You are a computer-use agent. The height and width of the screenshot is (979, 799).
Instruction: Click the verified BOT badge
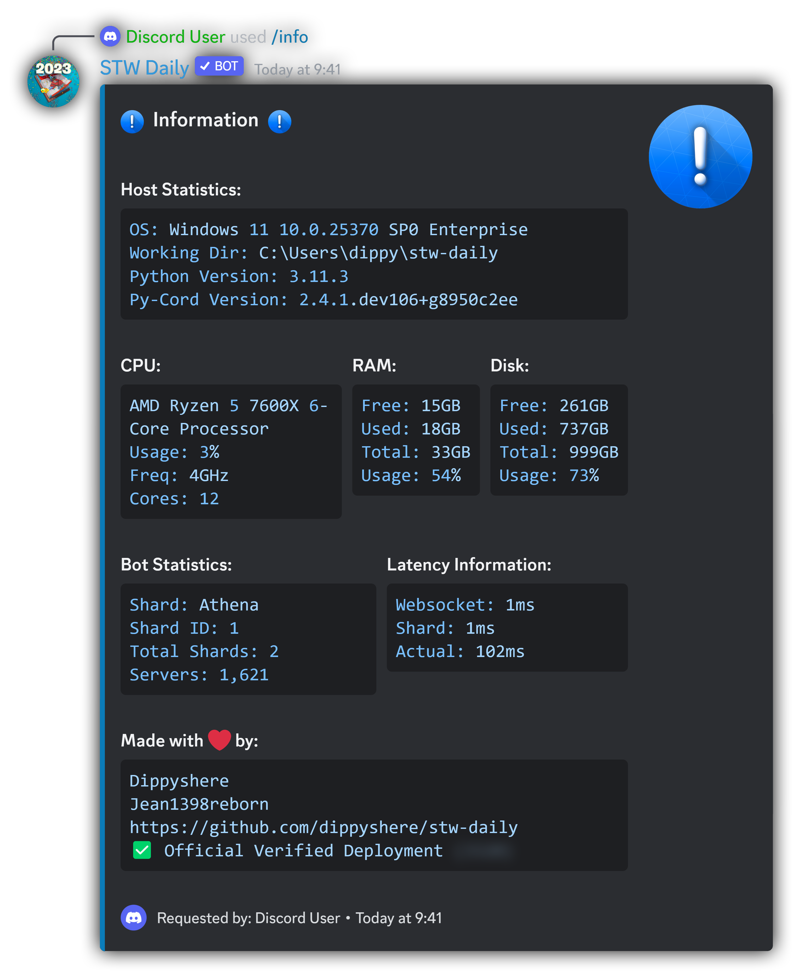click(219, 66)
